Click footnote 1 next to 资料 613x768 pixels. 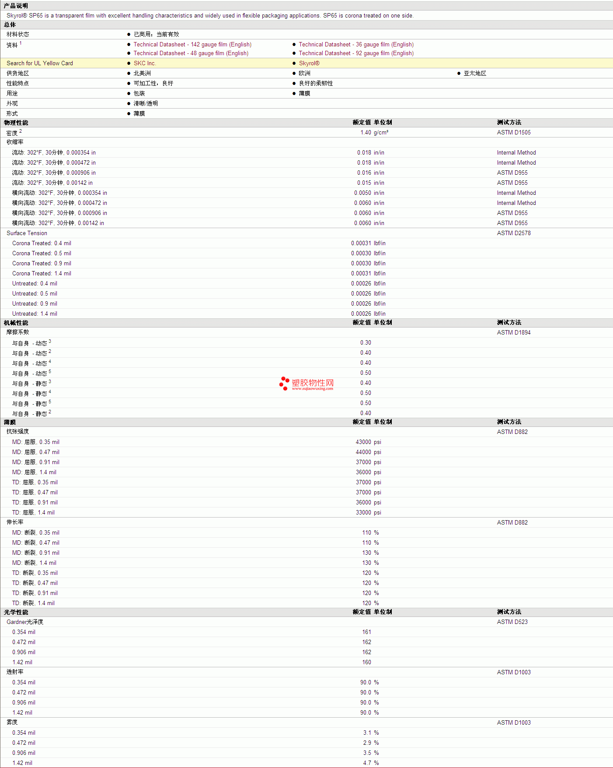pyautogui.click(x=21, y=43)
